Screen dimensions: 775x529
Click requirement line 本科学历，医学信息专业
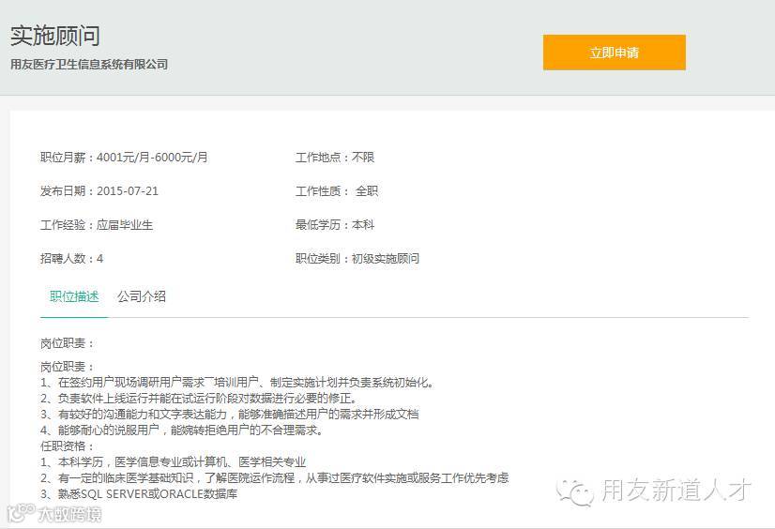tap(173, 461)
